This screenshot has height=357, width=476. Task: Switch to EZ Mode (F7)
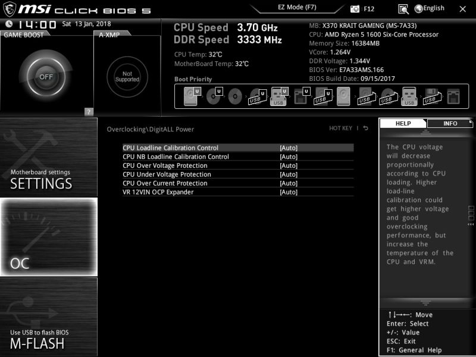tap(297, 7)
